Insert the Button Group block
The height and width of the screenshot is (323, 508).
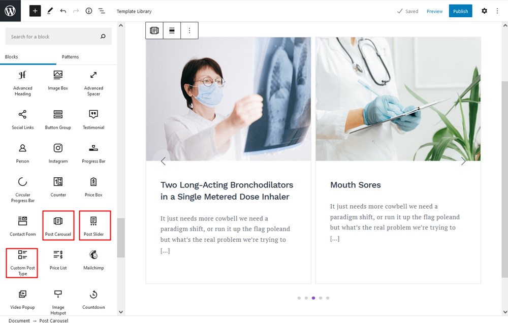(58, 120)
